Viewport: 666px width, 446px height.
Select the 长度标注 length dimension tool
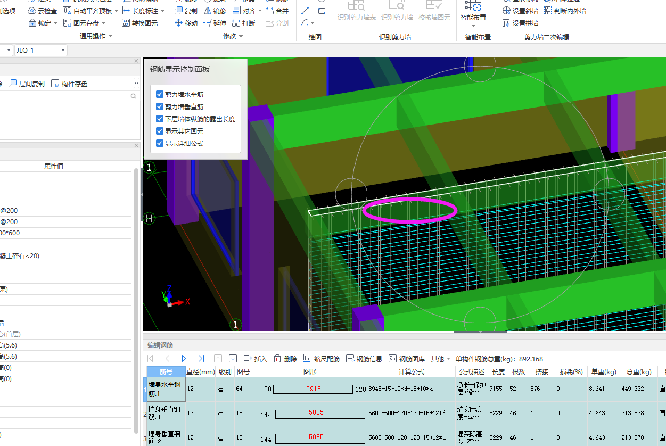click(x=140, y=11)
